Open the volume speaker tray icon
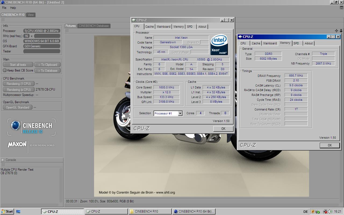Screen dimensions: 344x215 pos(330,212)
